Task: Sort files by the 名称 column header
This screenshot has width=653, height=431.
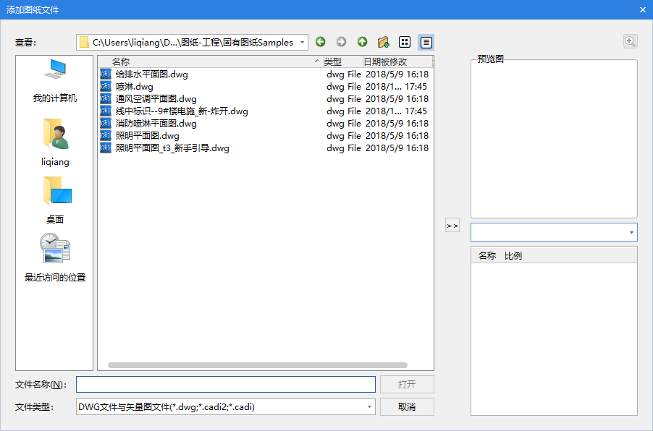Action: pos(210,61)
